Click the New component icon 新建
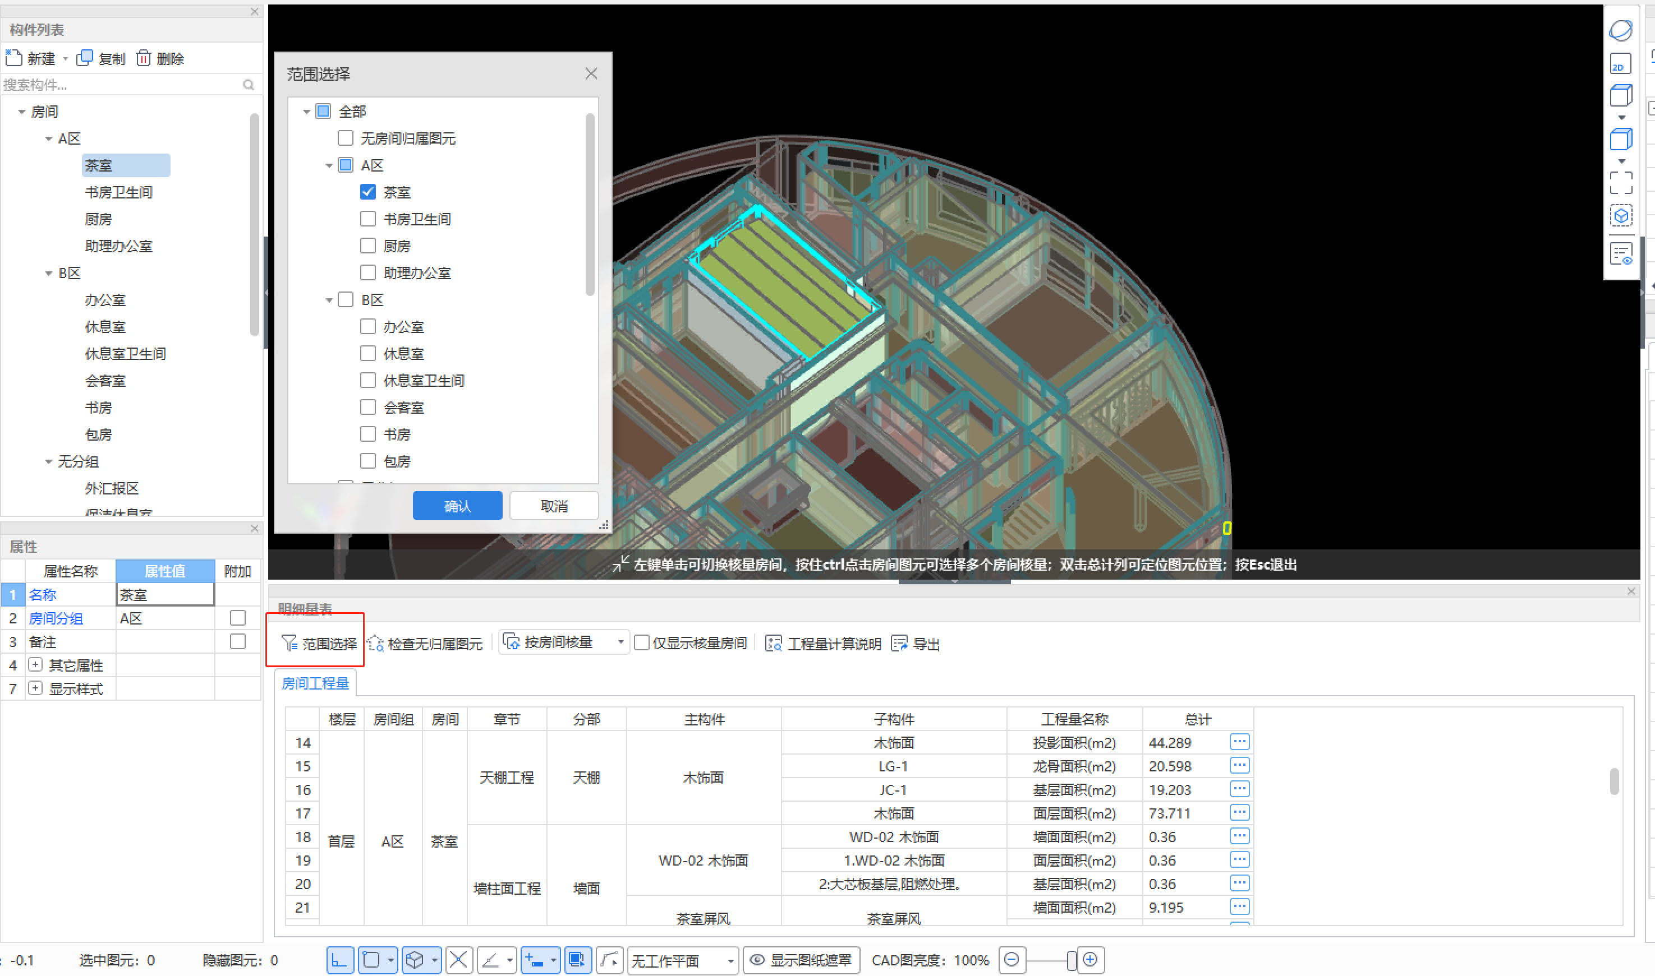 (x=14, y=58)
